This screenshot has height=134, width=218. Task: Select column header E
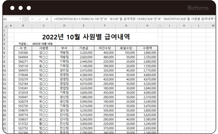pyautogui.click(x=84, y=26)
